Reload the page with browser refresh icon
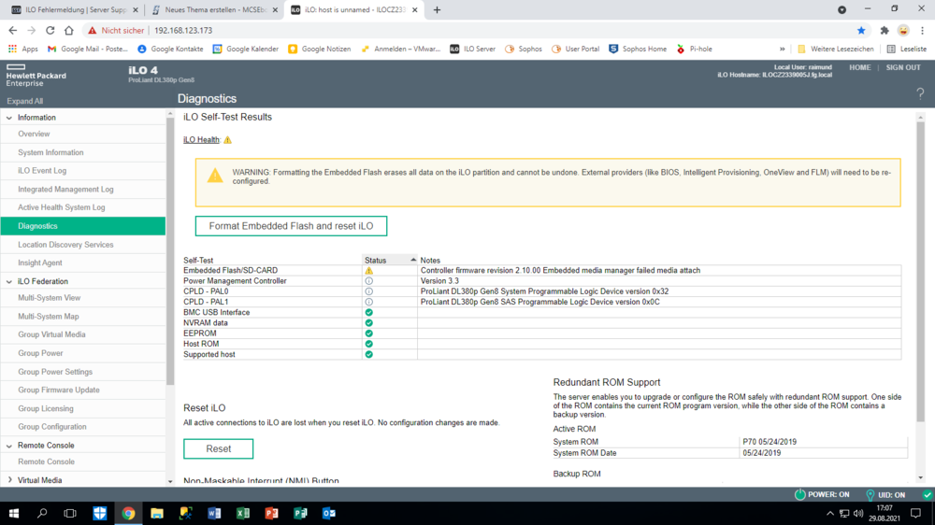This screenshot has width=935, height=525. click(x=50, y=30)
